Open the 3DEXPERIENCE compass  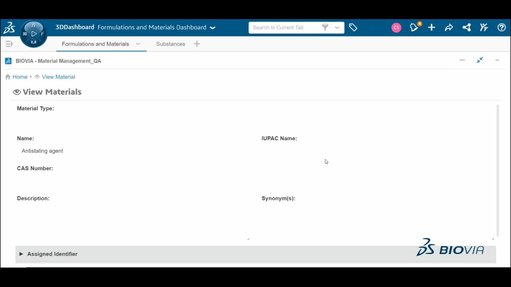(x=34, y=34)
